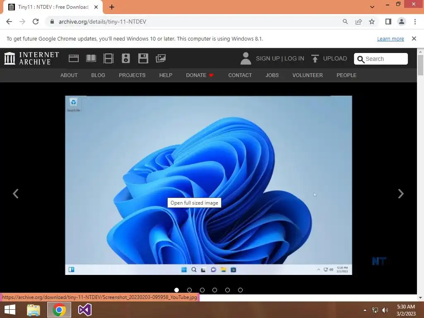Click the address bar URL
Image resolution: width=424 pixels, height=318 pixels.
point(103,22)
